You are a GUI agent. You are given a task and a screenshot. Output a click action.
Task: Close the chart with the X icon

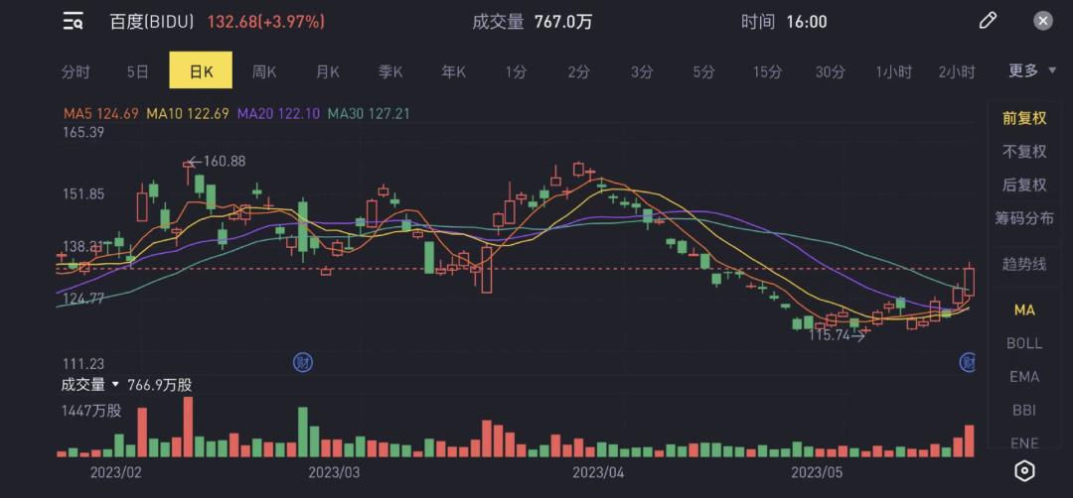coord(1042,21)
